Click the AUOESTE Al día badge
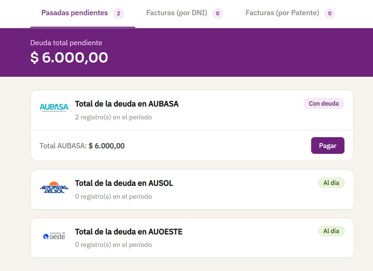The height and width of the screenshot is (271, 373). click(x=331, y=231)
